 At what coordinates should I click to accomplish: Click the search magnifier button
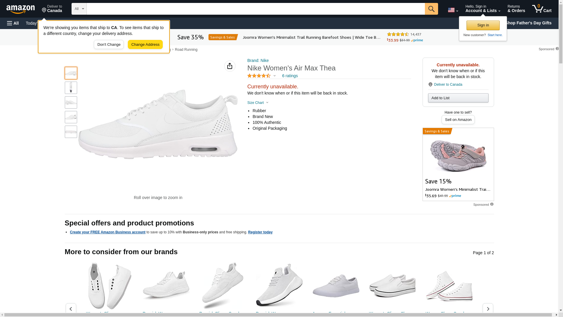click(431, 9)
